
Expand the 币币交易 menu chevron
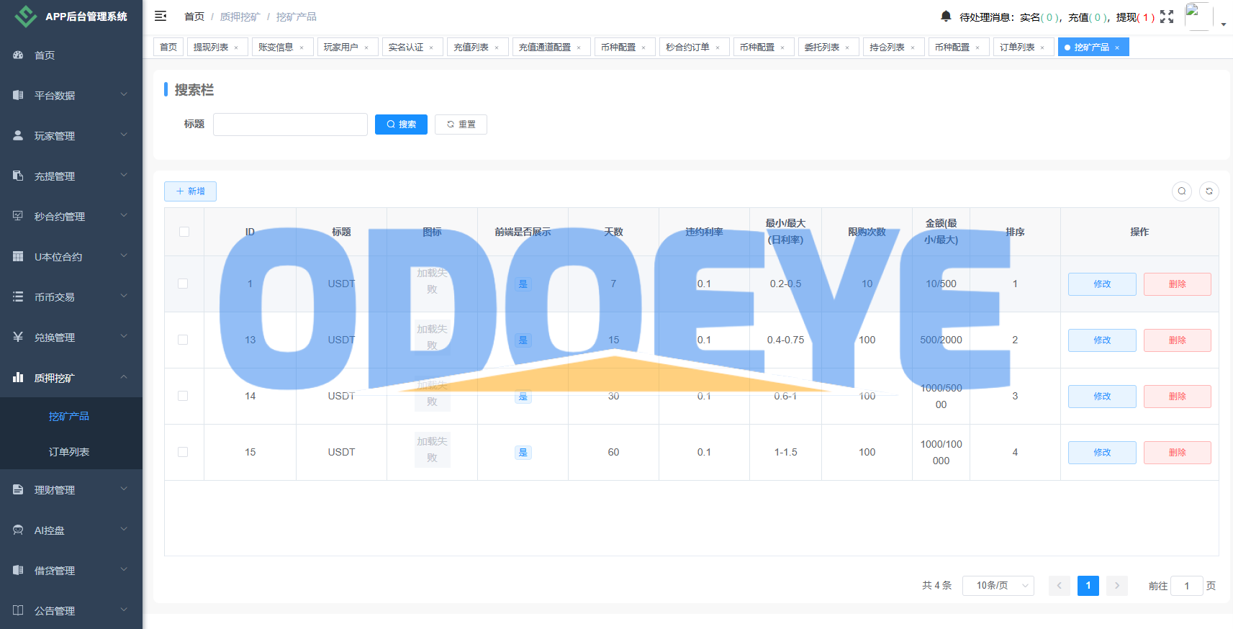click(124, 296)
